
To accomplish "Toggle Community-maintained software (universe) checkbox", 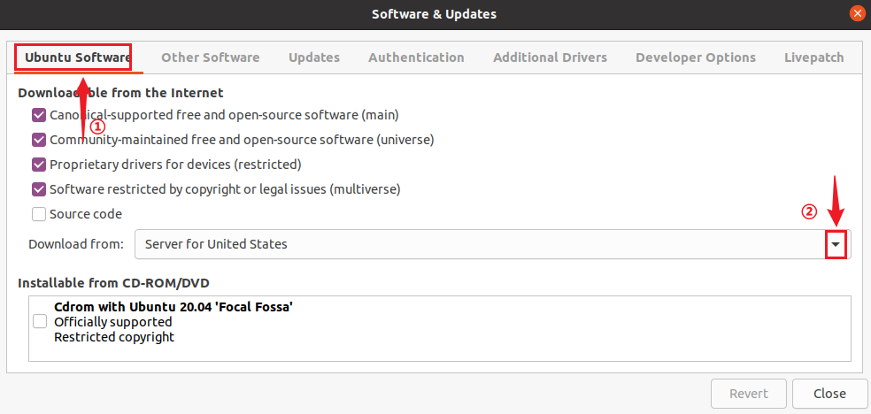I will [39, 140].
